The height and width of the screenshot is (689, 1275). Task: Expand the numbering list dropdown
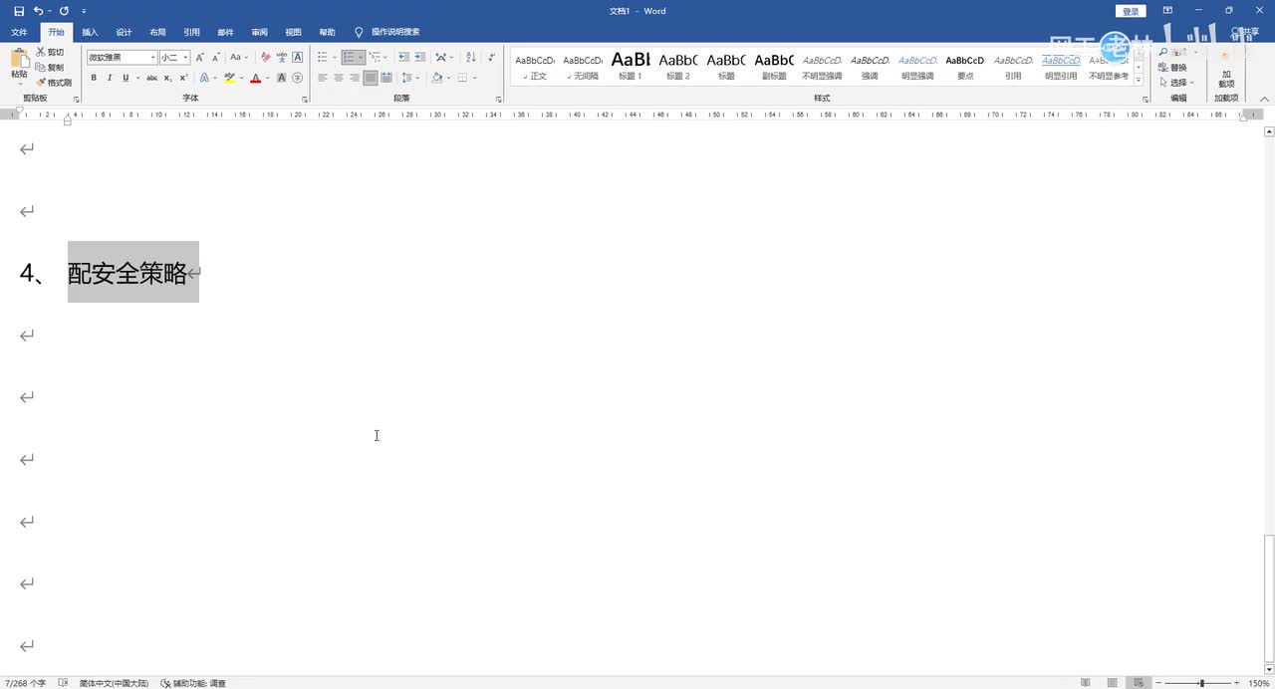point(361,58)
